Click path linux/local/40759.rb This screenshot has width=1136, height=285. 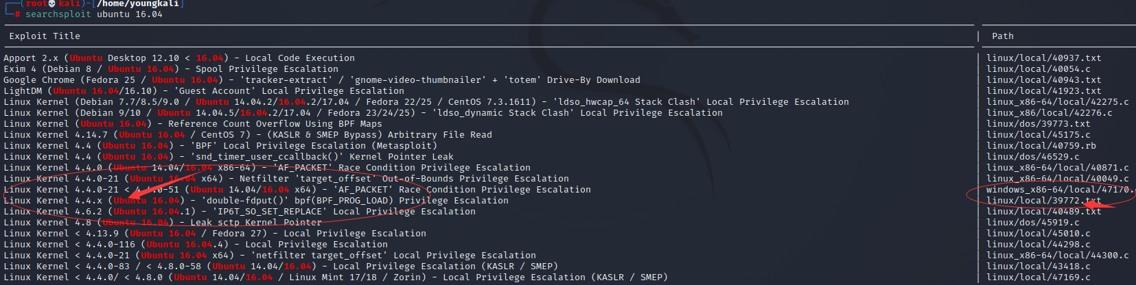pos(1041,146)
